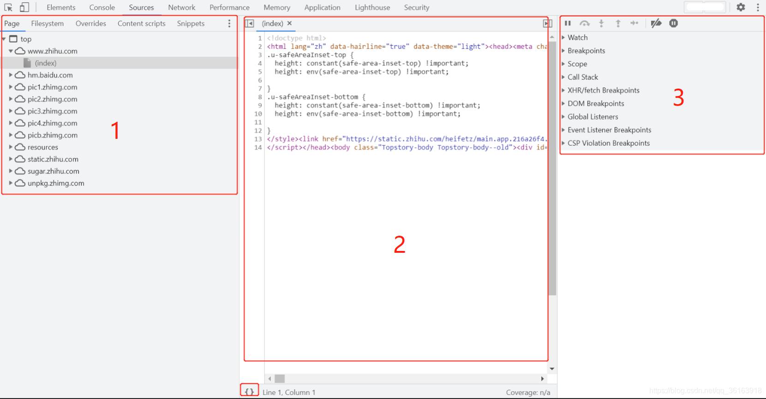This screenshot has width=766, height=399.
Task: Expand the Call Stack section
Action: coord(563,77)
